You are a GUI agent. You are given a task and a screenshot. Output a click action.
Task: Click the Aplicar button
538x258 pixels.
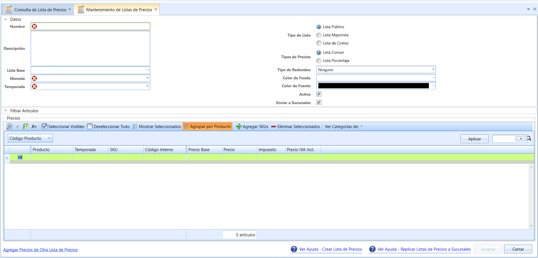tap(474, 139)
